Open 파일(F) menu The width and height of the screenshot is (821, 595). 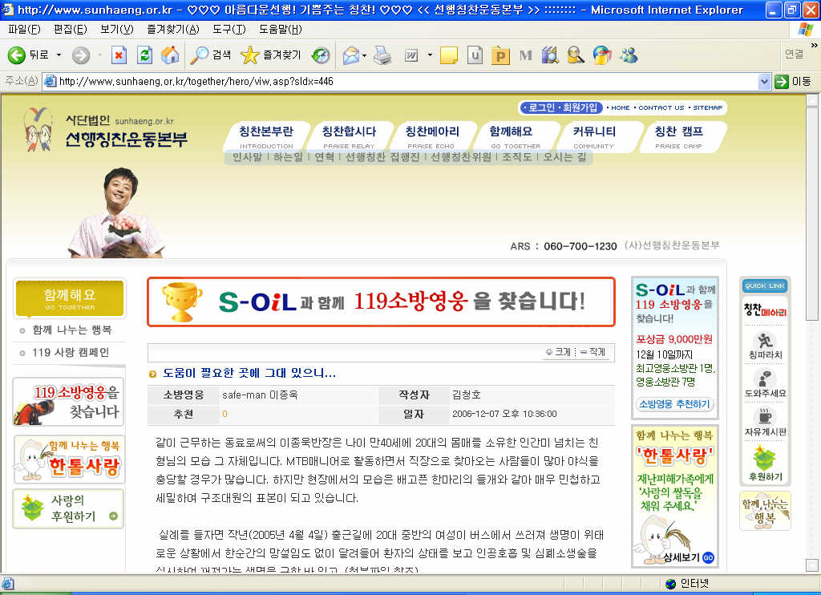[x=24, y=30]
